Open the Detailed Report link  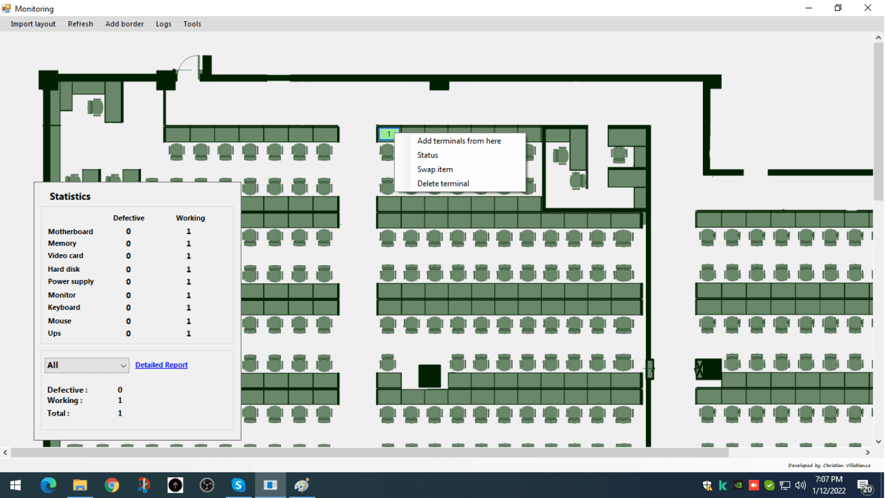coord(161,365)
